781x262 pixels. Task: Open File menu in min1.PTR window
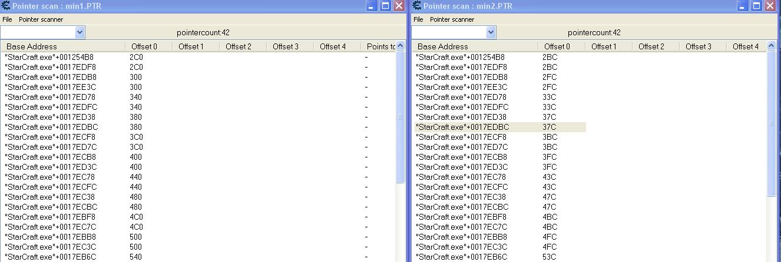pos(7,19)
